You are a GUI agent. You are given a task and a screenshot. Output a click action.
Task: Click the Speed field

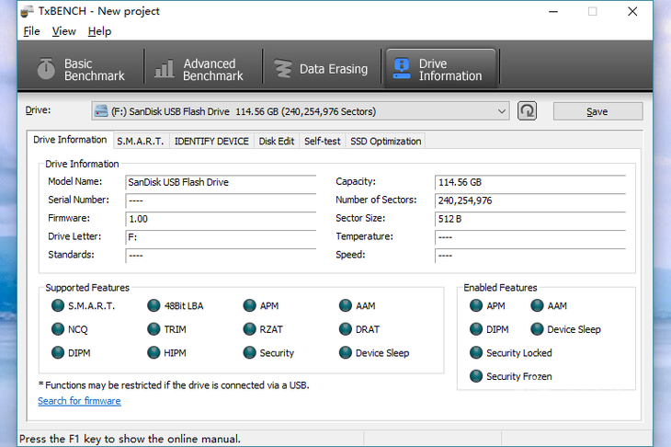pyautogui.click(x=530, y=256)
